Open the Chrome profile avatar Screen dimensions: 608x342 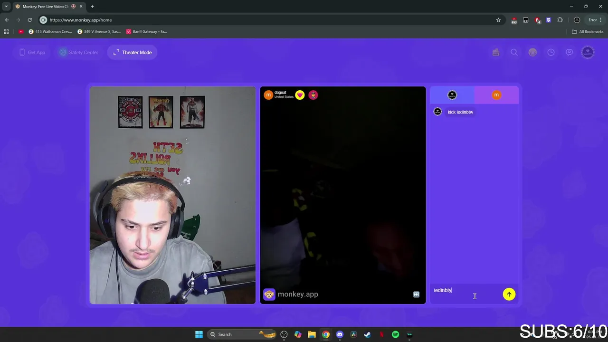click(x=577, y=20)
